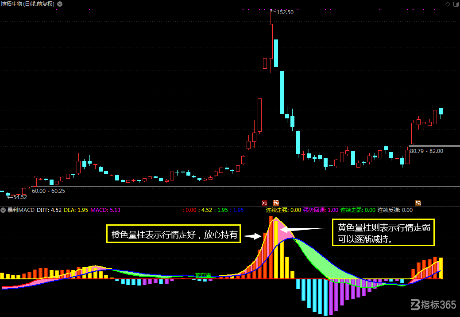Click the red : 0.00 indicator value
Image resolution: width=460 pixels, height=317 pixels.
(189, 210)
